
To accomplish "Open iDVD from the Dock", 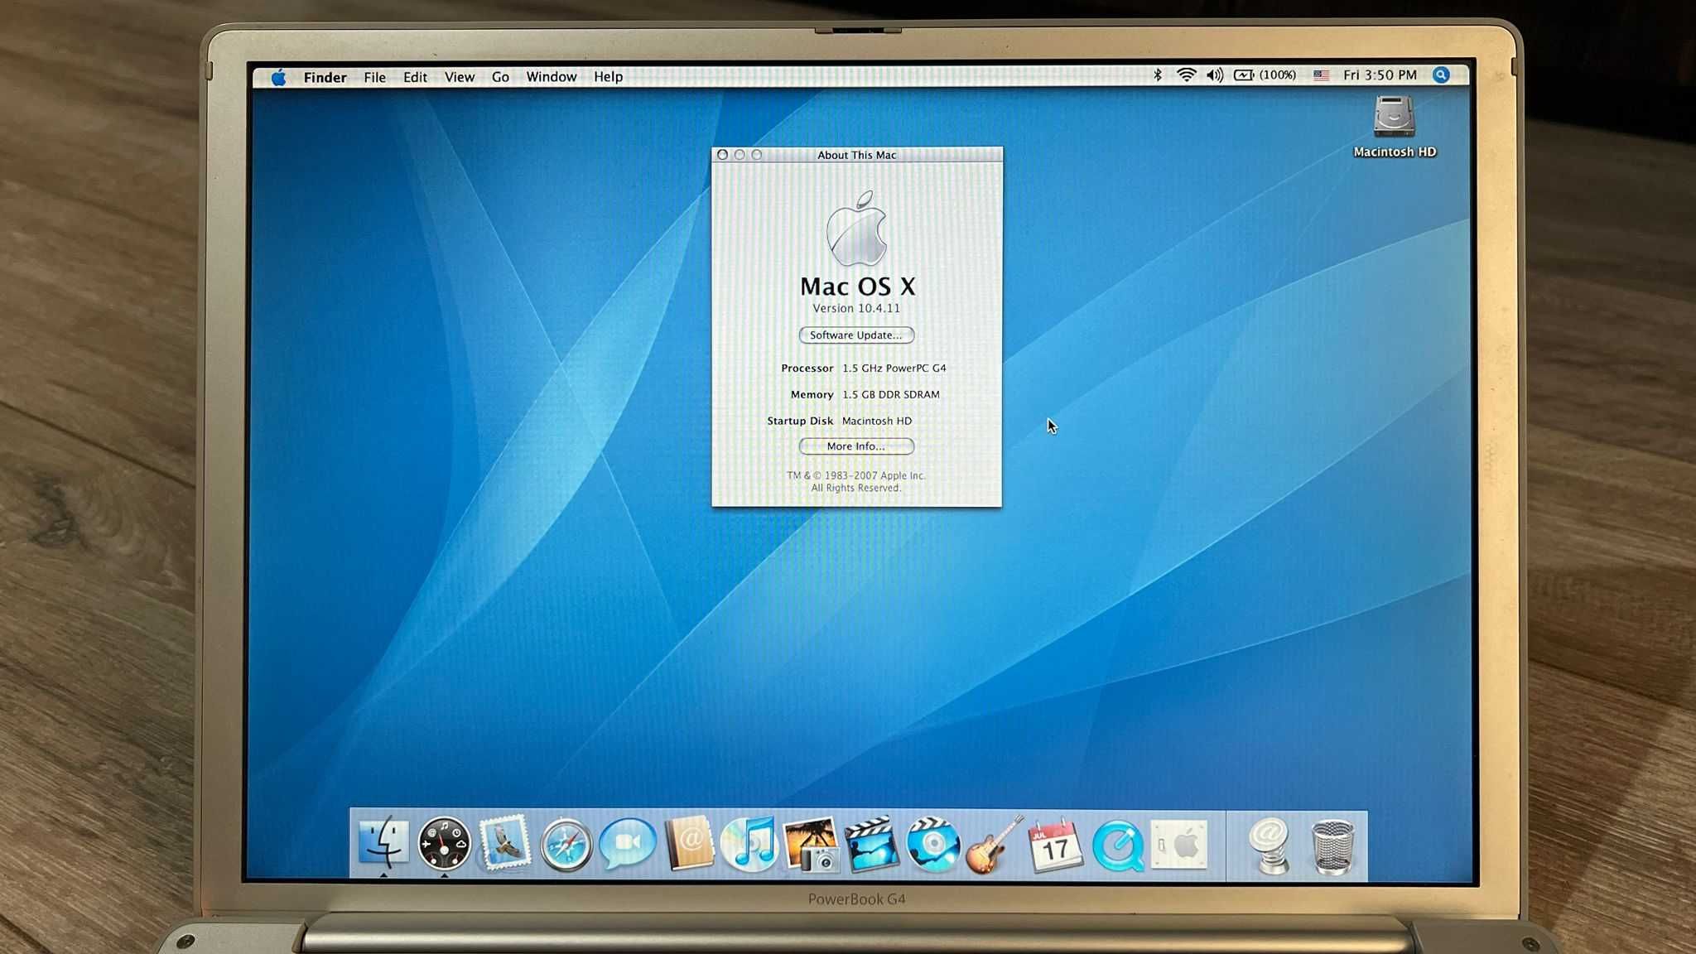I will point(932,844).
